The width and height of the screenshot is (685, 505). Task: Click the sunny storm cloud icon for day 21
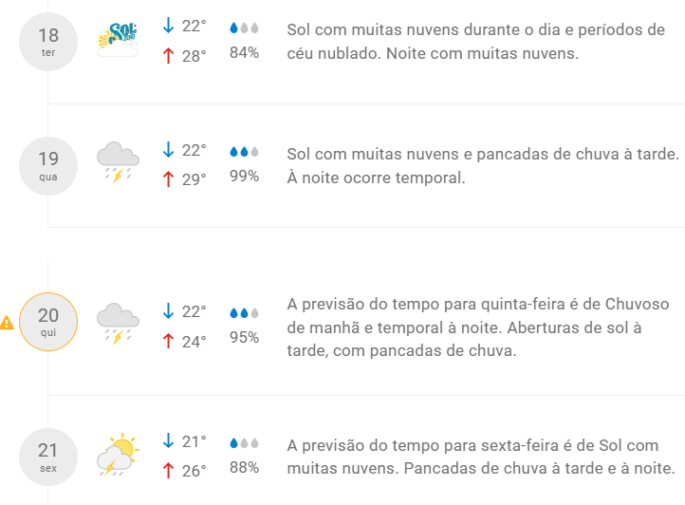pos(119,456)
